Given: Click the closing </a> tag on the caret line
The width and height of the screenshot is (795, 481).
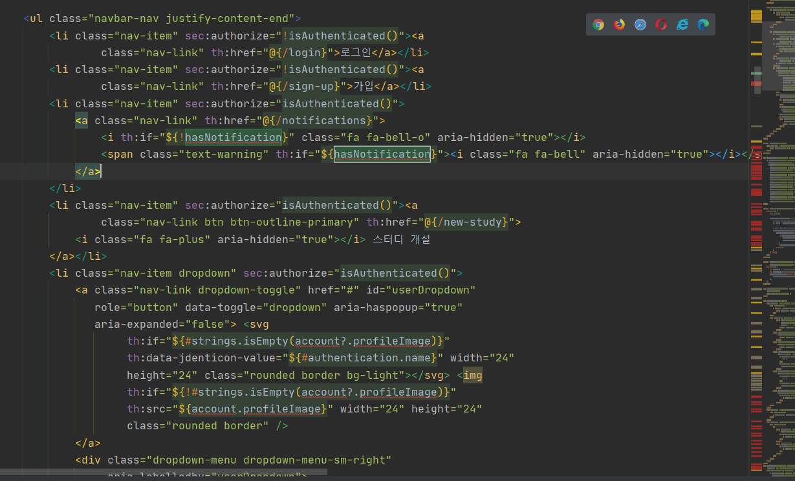Looking at the screenshot, I should [x=88, y=171].
